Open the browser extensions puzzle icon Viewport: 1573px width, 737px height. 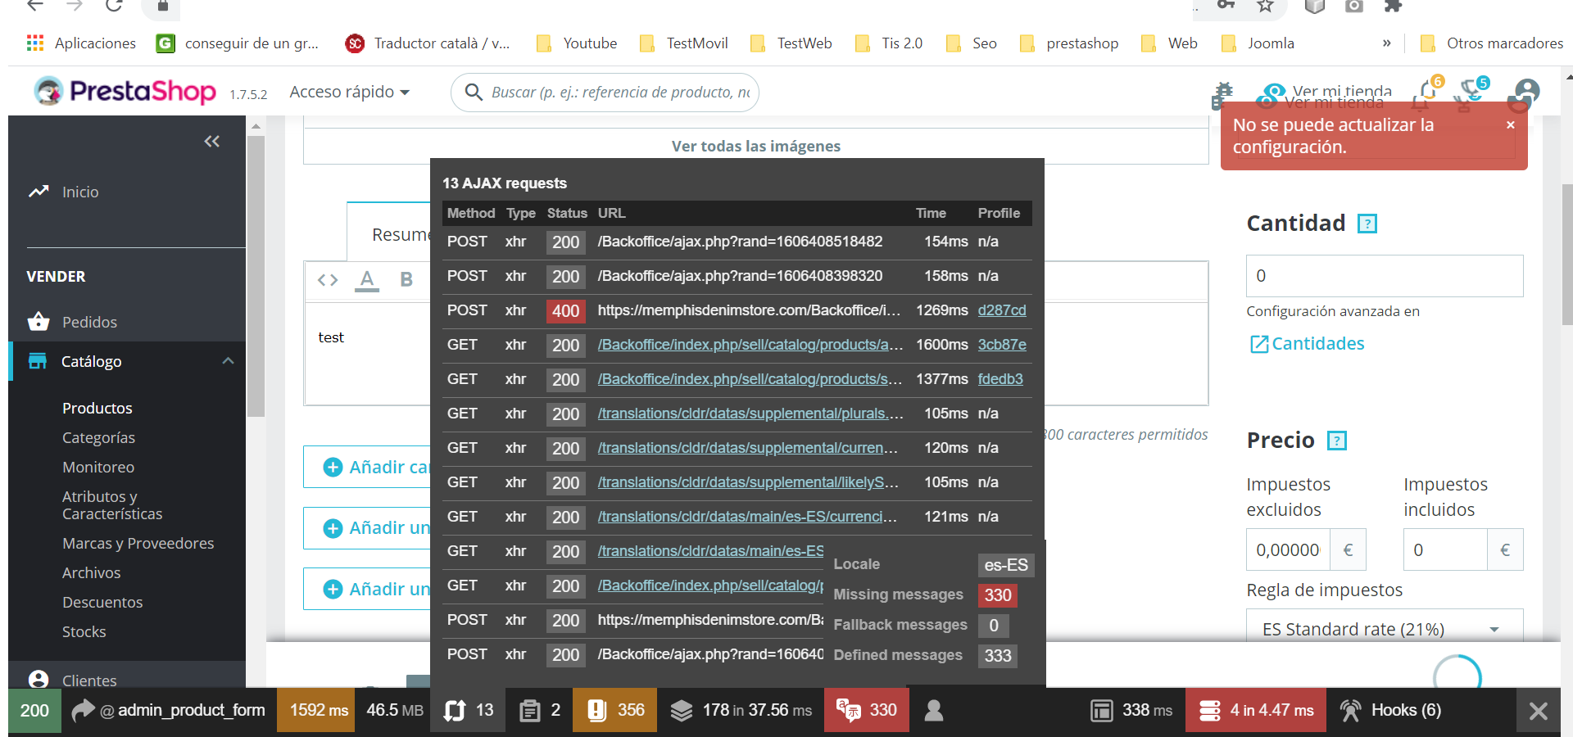click(1393, 6)
